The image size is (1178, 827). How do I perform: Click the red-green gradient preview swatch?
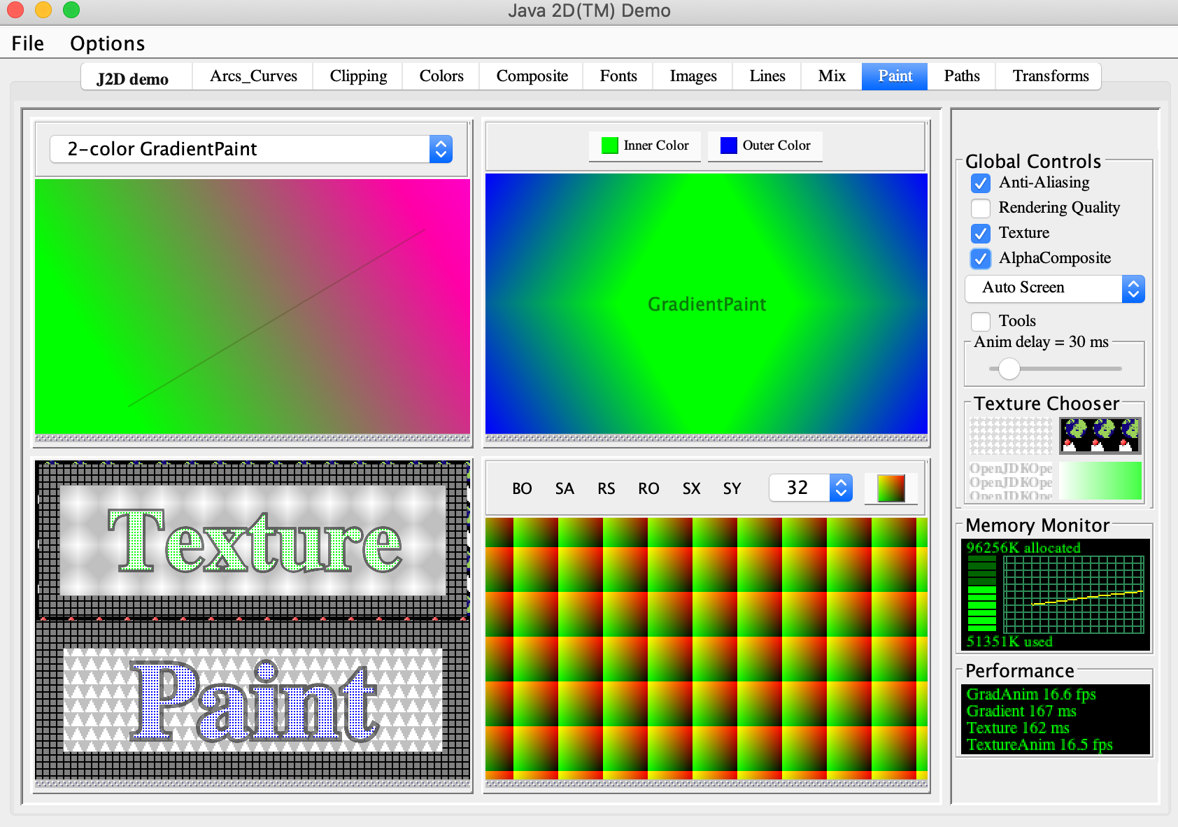click(890, 488)
